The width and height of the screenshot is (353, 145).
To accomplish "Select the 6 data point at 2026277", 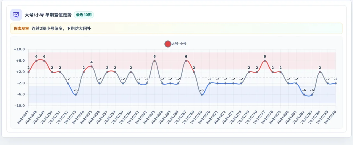I will [x=265, y=61].
